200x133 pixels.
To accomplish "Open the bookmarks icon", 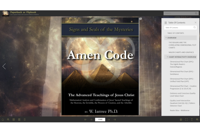I will [25, 119].
